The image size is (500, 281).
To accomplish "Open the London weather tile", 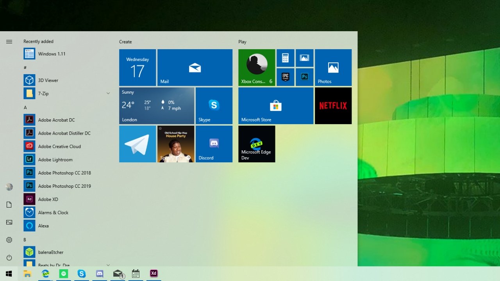I will point(157,106).
